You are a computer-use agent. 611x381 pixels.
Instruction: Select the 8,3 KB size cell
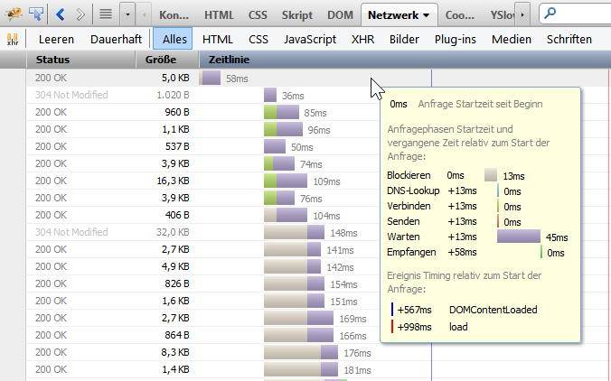click(x=175, y=352)
